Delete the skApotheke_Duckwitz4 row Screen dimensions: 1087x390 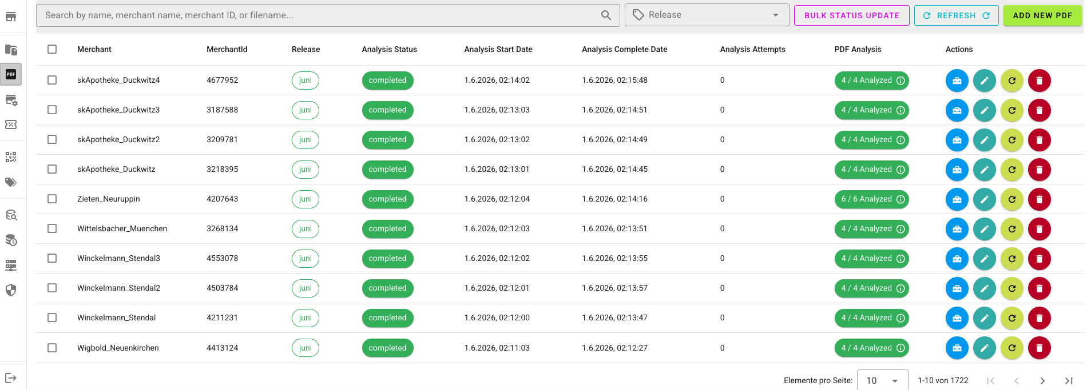pyautogui.click(x=1040, y=81)
